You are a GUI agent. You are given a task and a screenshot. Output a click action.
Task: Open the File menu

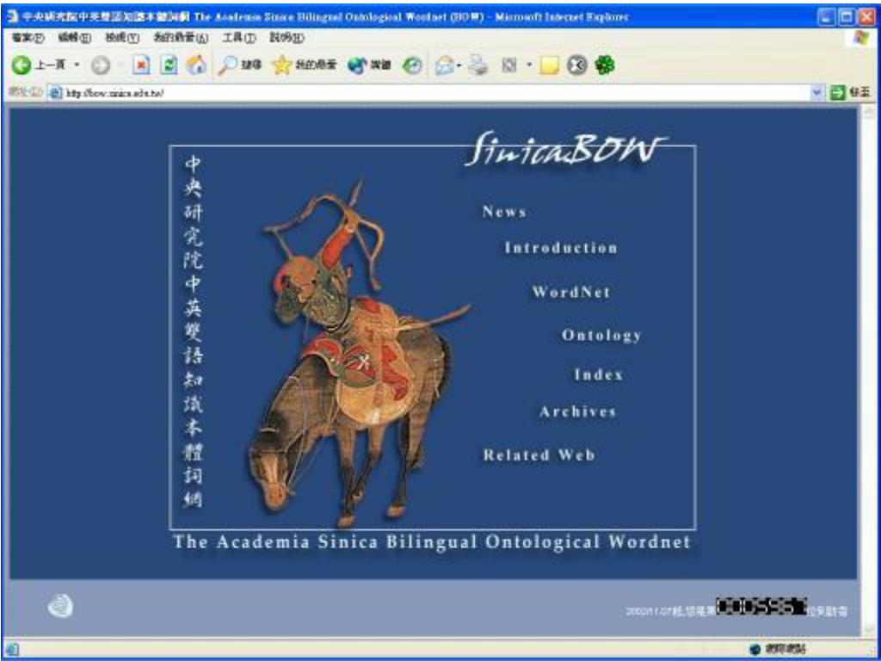(x=28, y=38)
